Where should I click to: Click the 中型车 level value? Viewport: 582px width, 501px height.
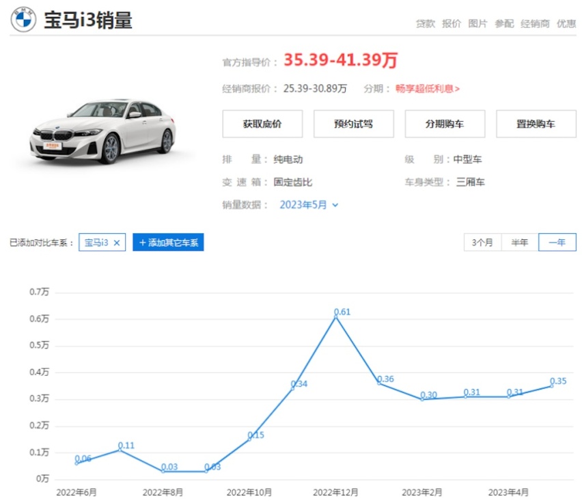coord(467,159)
